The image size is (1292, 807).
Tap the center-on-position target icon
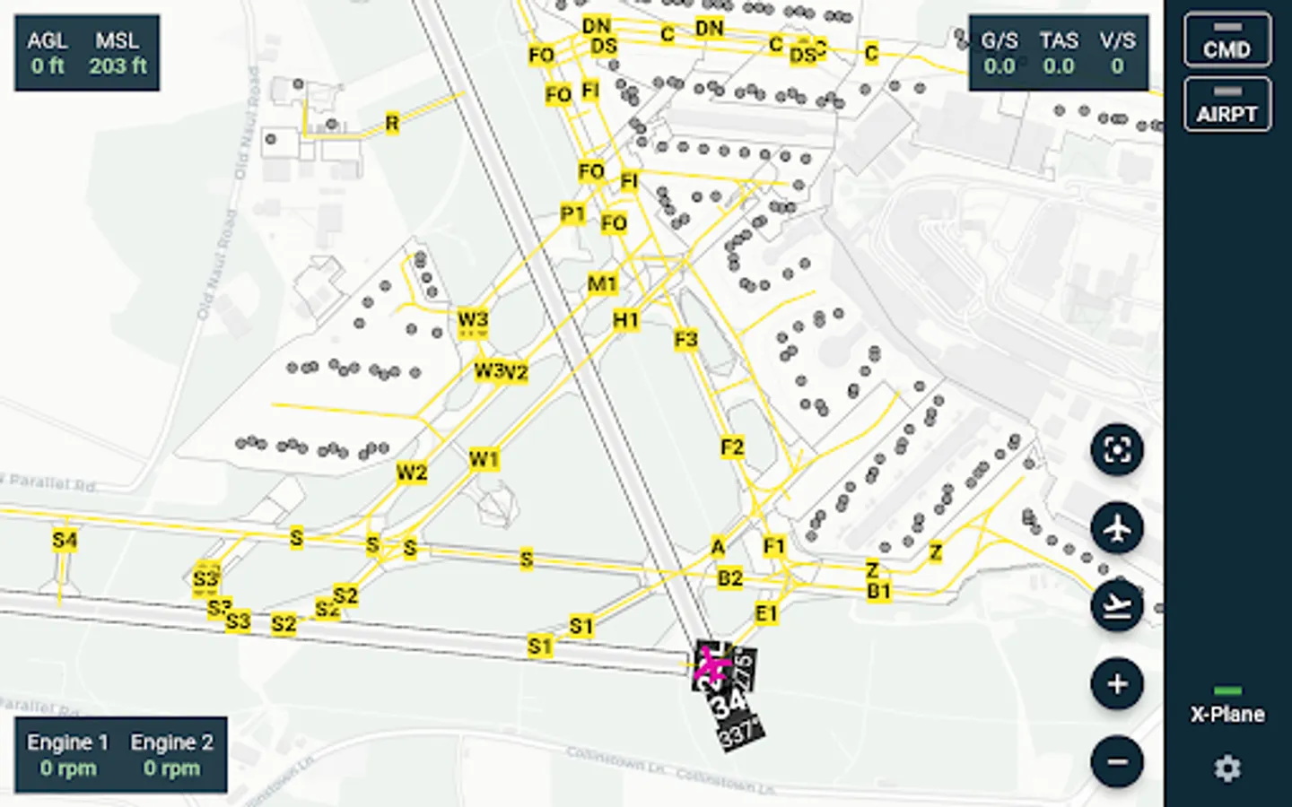click(1117, 449)
